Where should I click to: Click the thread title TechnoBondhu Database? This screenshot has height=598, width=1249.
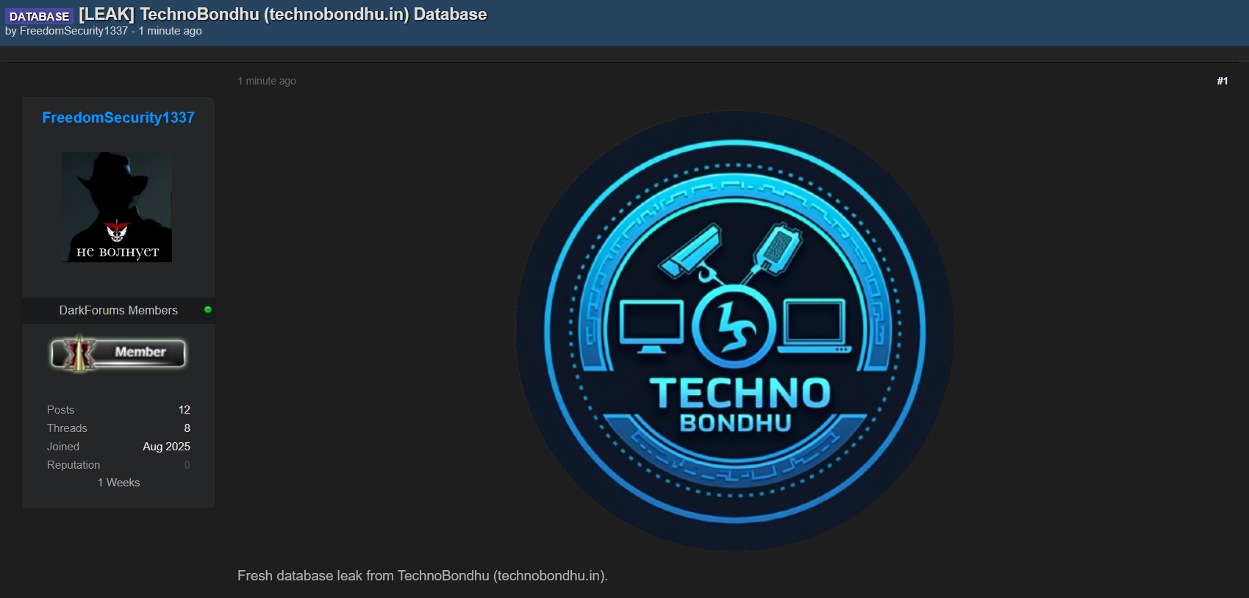click(283, 15)
